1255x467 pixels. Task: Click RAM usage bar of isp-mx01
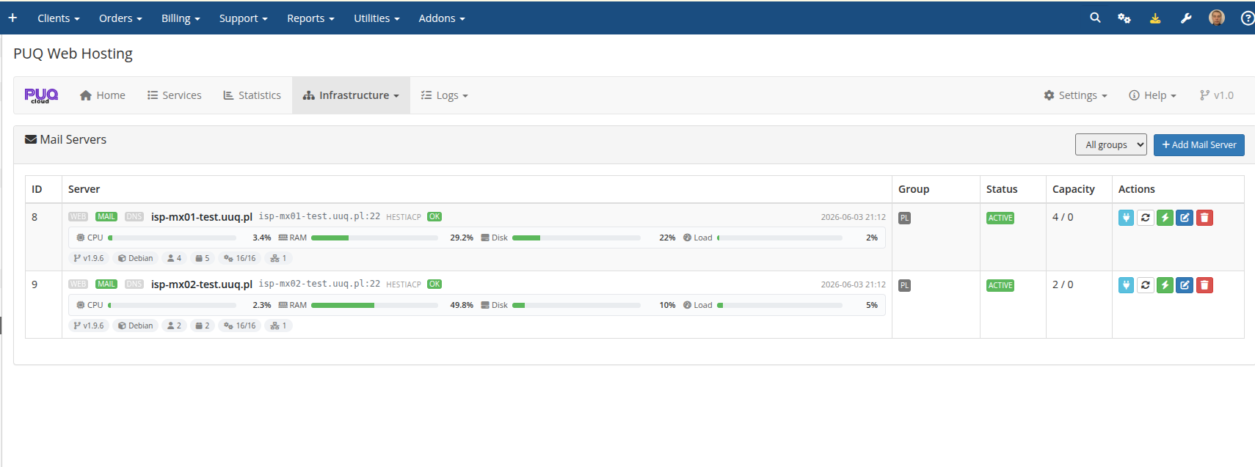click(x=374, y=238)
